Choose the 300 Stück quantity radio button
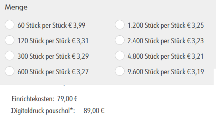 (10, 56)
